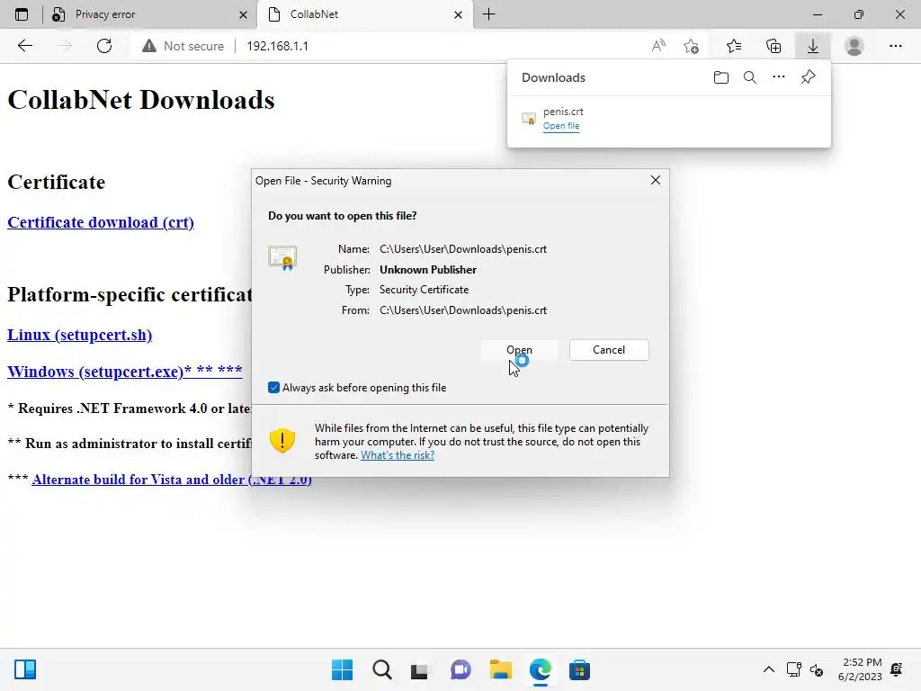Open downloads folder from Downloads panel
The height and width of the screenshot is (691, 921).
[x=720, y=77]
